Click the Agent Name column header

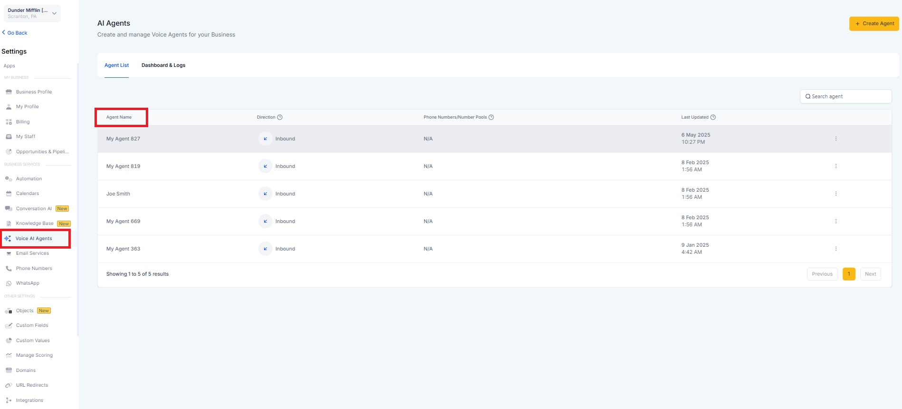coord(119,117)
